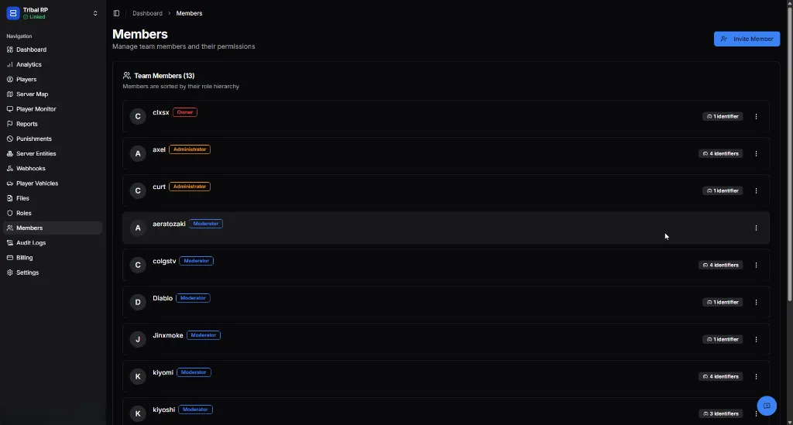This screenshot has height=425, width=793.
Task: Open the options menu for kiyomi
Action: tap(756, 376)
